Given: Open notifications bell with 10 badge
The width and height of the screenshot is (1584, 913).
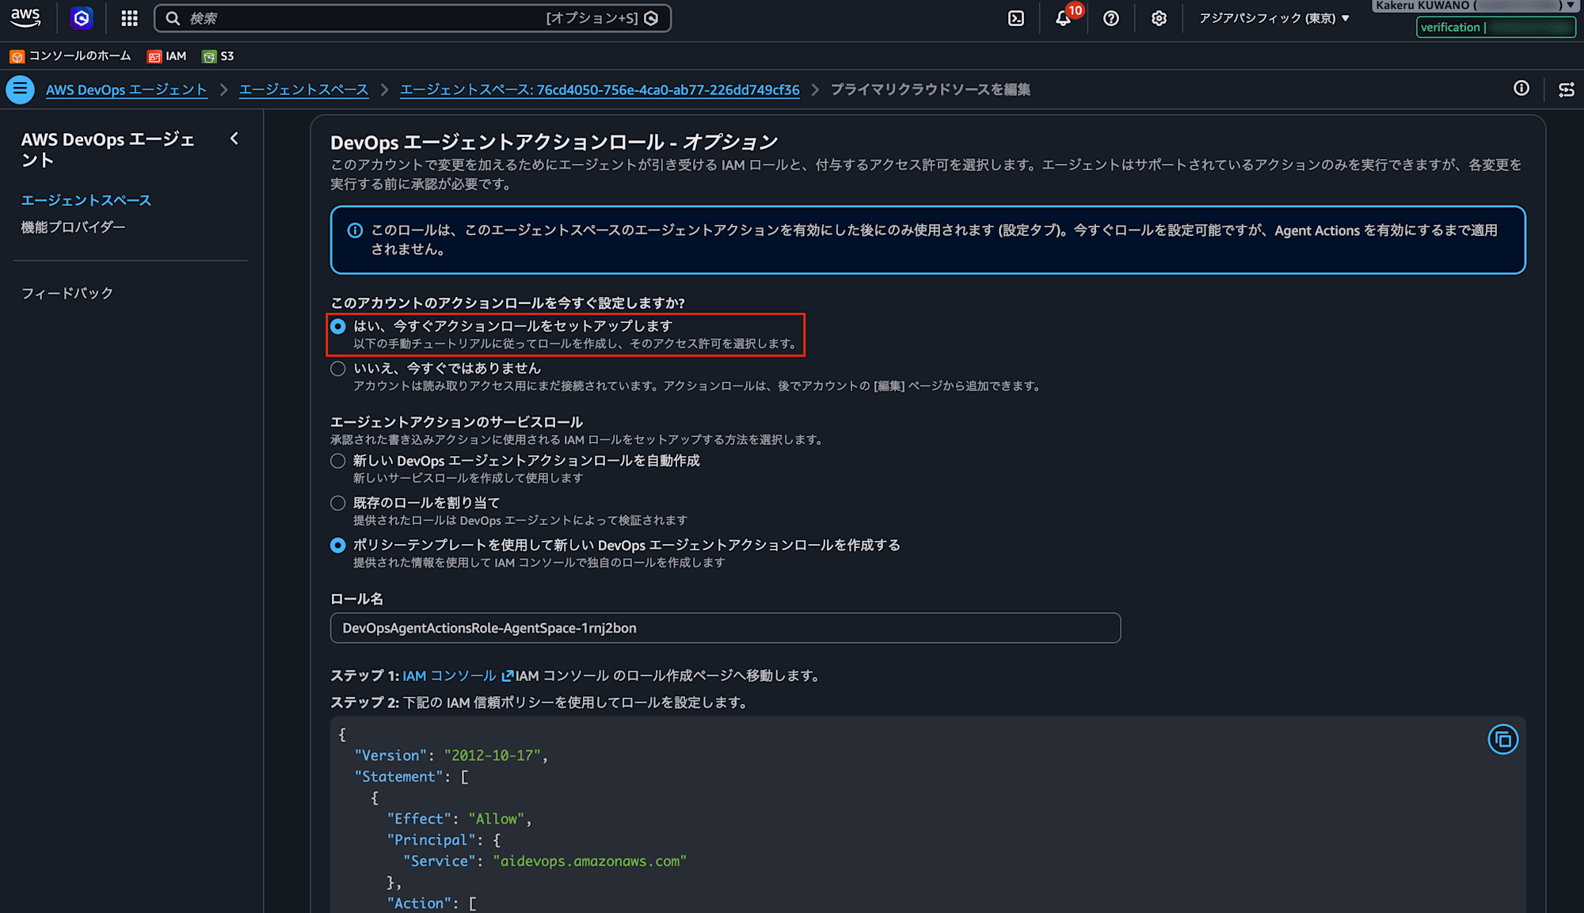Looking at the screenshot, I should 1064,18.
